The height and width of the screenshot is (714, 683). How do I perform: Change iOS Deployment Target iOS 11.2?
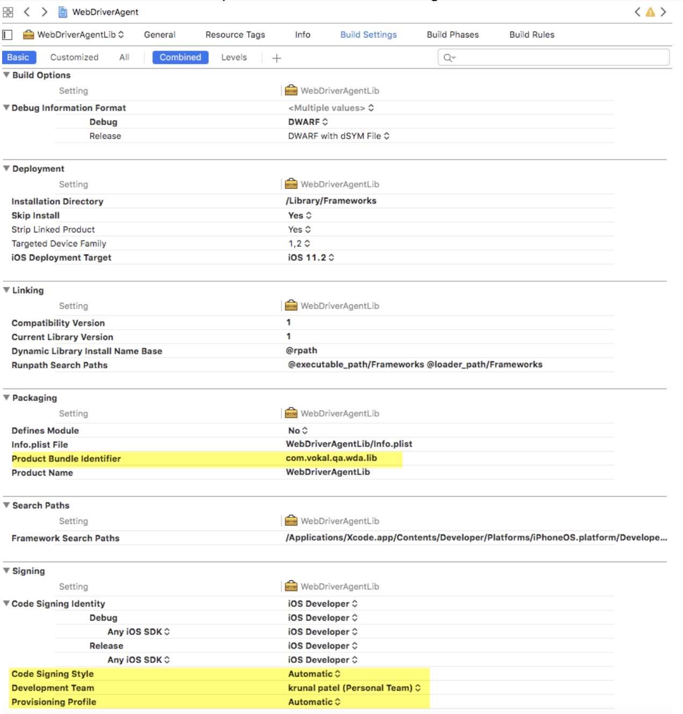point(311,257)
